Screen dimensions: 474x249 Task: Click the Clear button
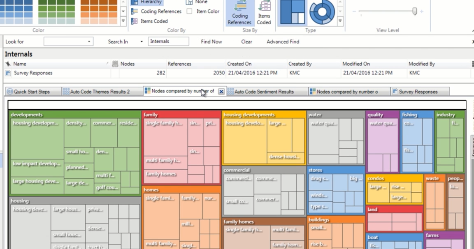[247, 41]
